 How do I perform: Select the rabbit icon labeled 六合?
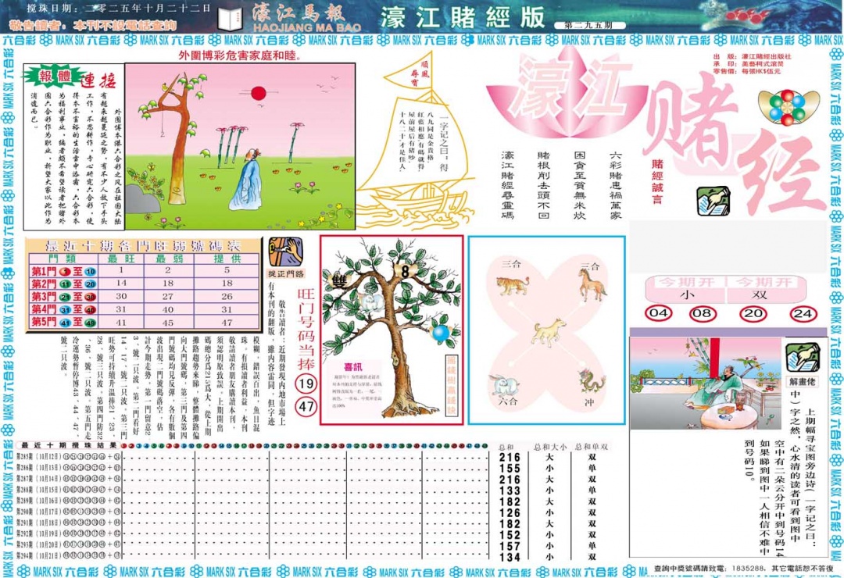tap(504, 385)
